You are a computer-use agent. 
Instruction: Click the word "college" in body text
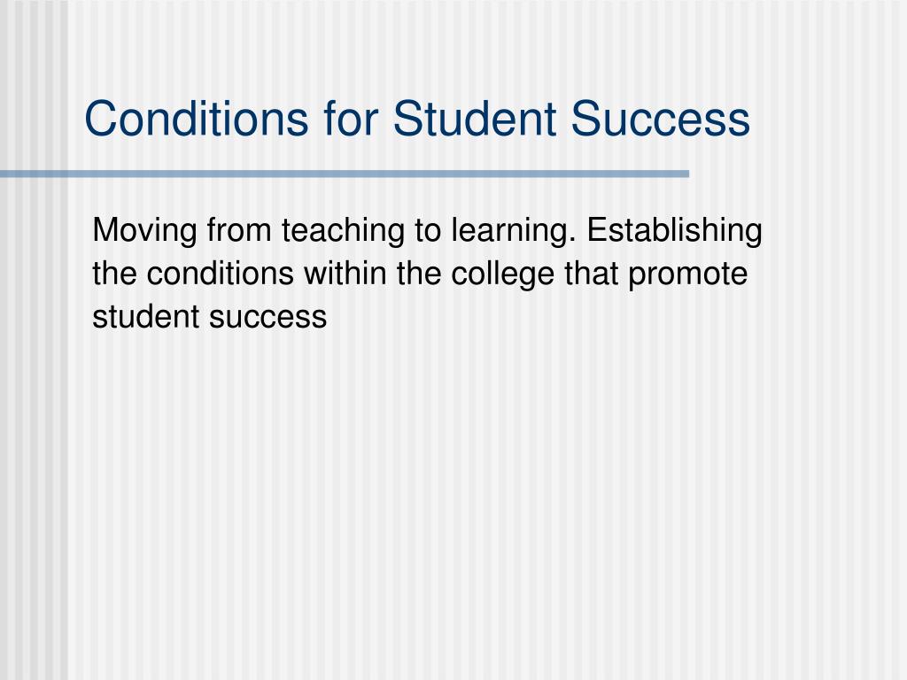coord(502,275)
